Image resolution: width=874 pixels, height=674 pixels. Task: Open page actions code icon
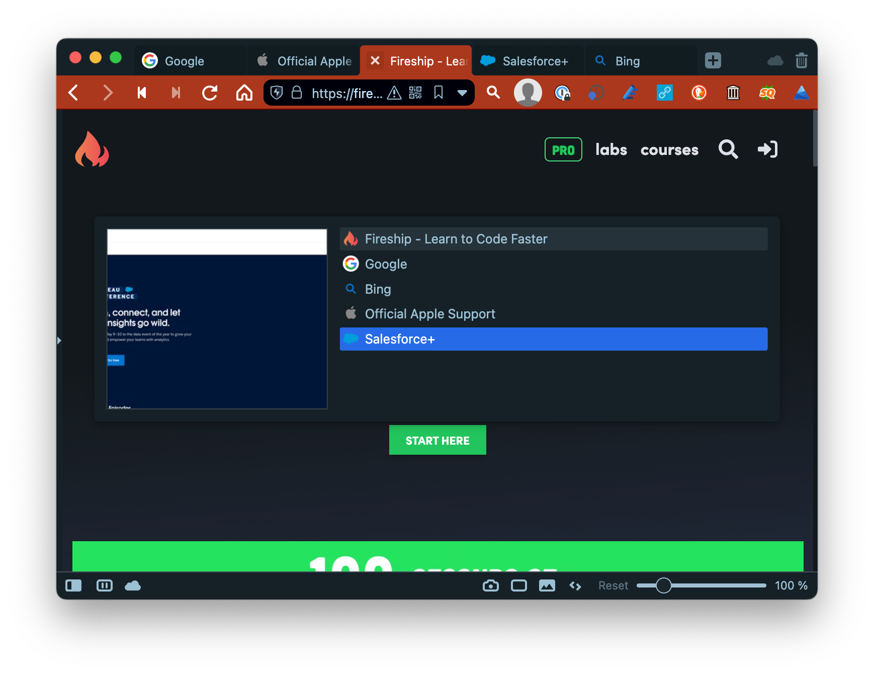[x=575, y=586]
